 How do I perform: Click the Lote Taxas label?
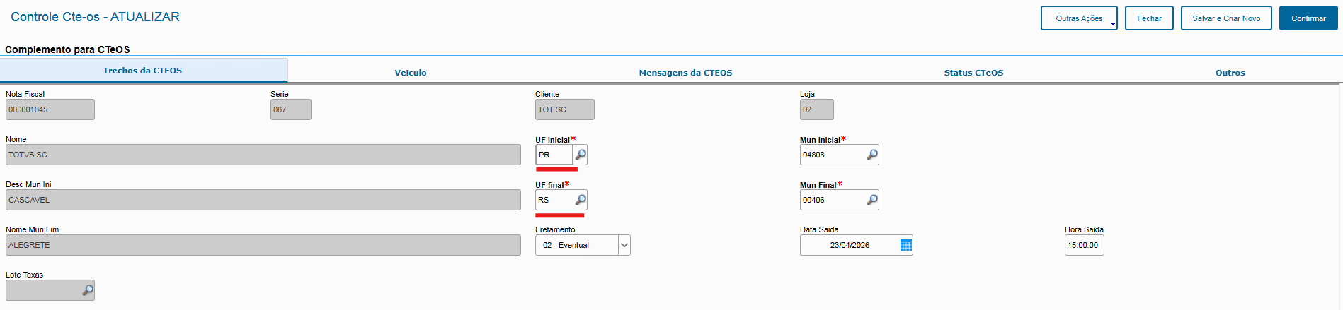click(x=24, y=275)
